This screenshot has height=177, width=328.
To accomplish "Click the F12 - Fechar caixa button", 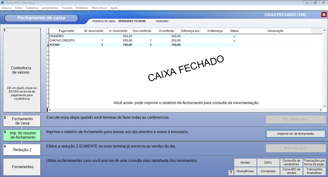I will click(x=295, y=119).
